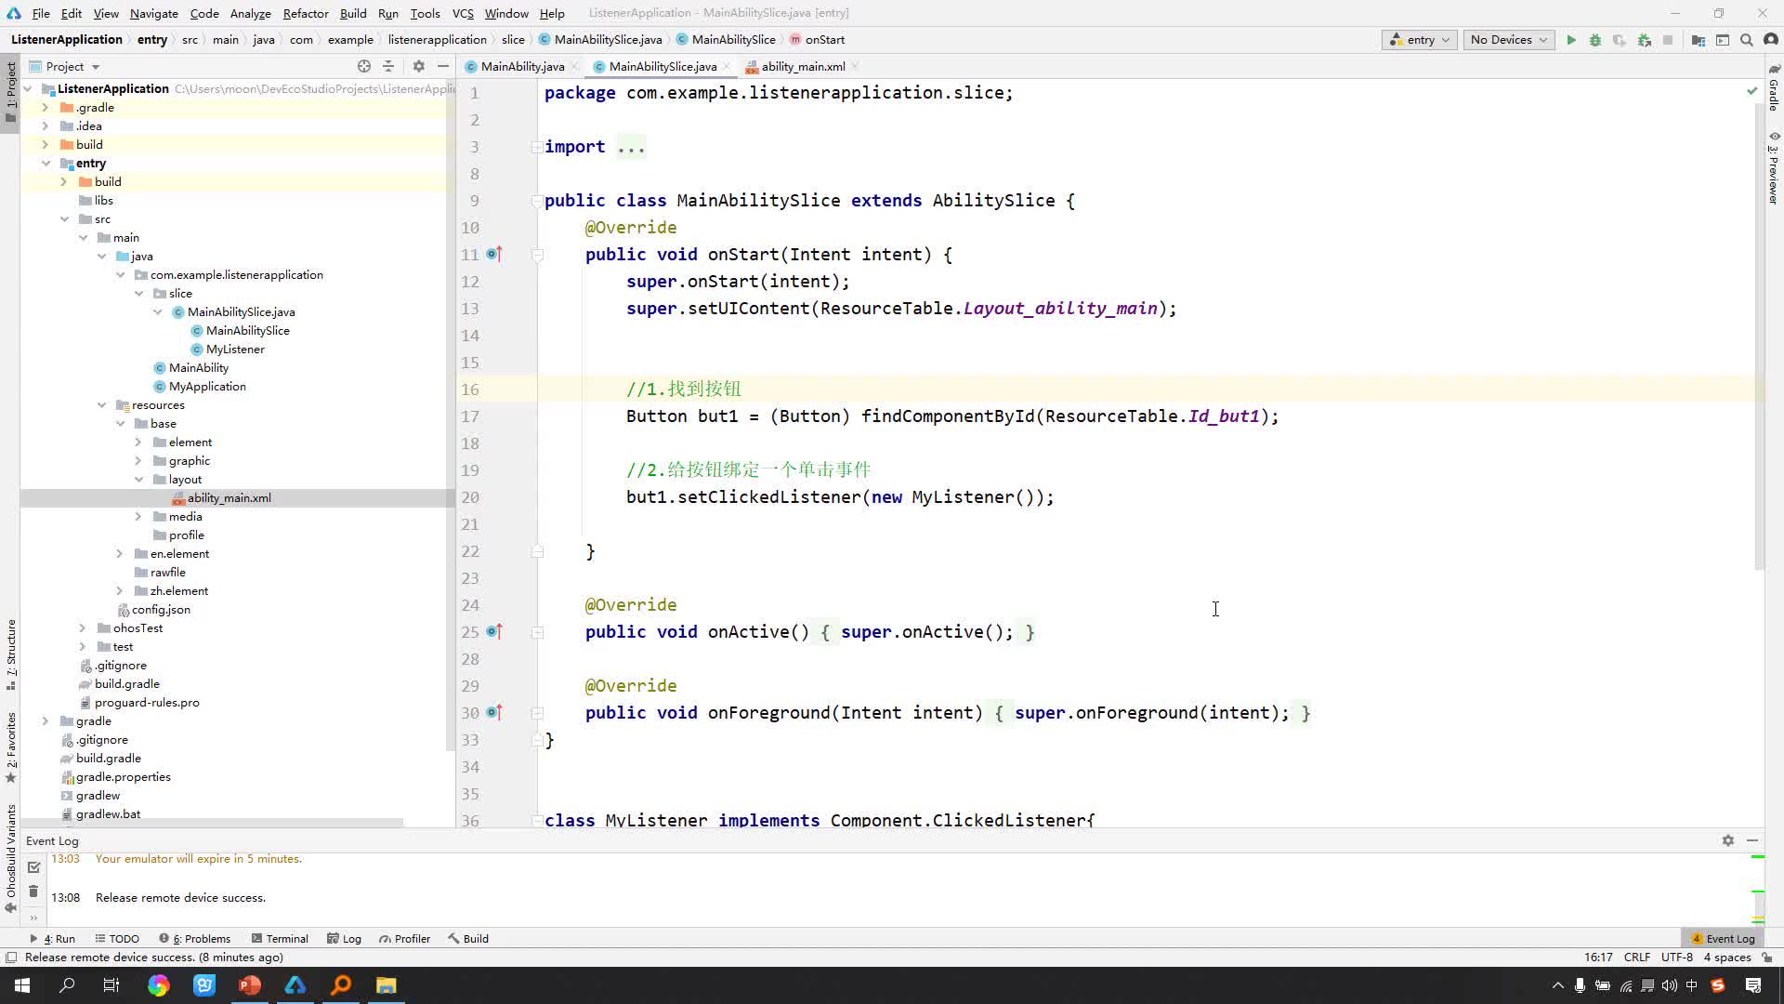This screenshot has height=1004, width=1784.
Task: Select the MainAbilitySlice.java tab
Action: (662, 66)
